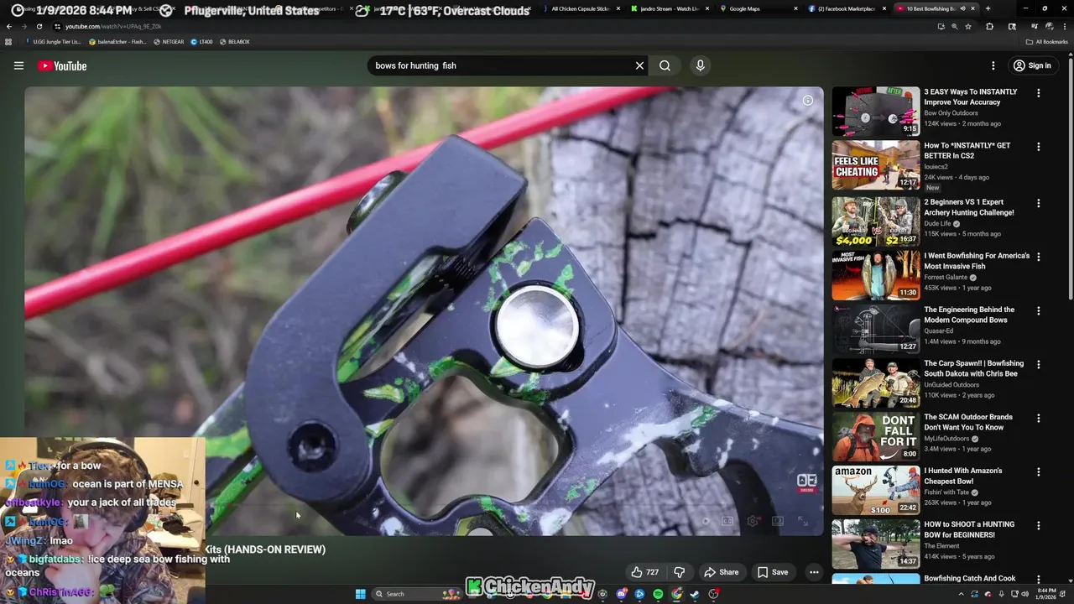Open 'I Went Bowfishing For America's Most Invasive Fish'
This screenshot has width=1074, height=604.
977,261
